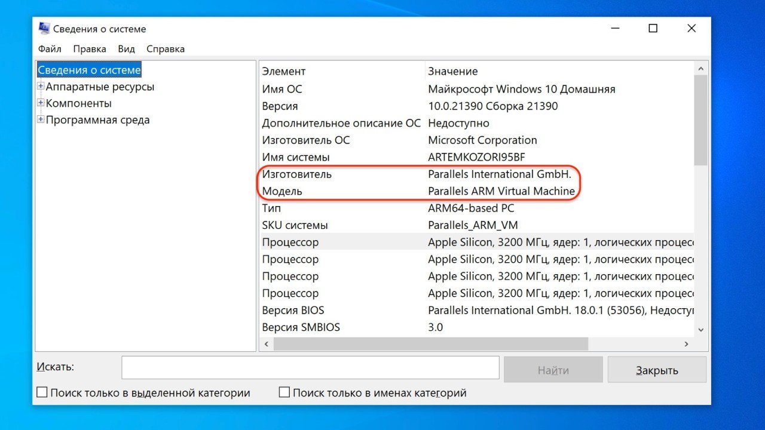
Task: Select the Версия SMBIOS row
Action: point(476,327)
